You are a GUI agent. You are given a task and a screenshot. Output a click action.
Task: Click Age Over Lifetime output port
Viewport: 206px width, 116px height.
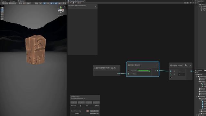pos(119,73)
